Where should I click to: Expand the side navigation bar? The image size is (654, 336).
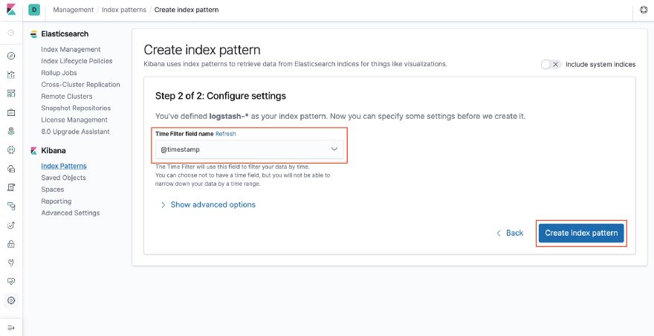[11, 327]
